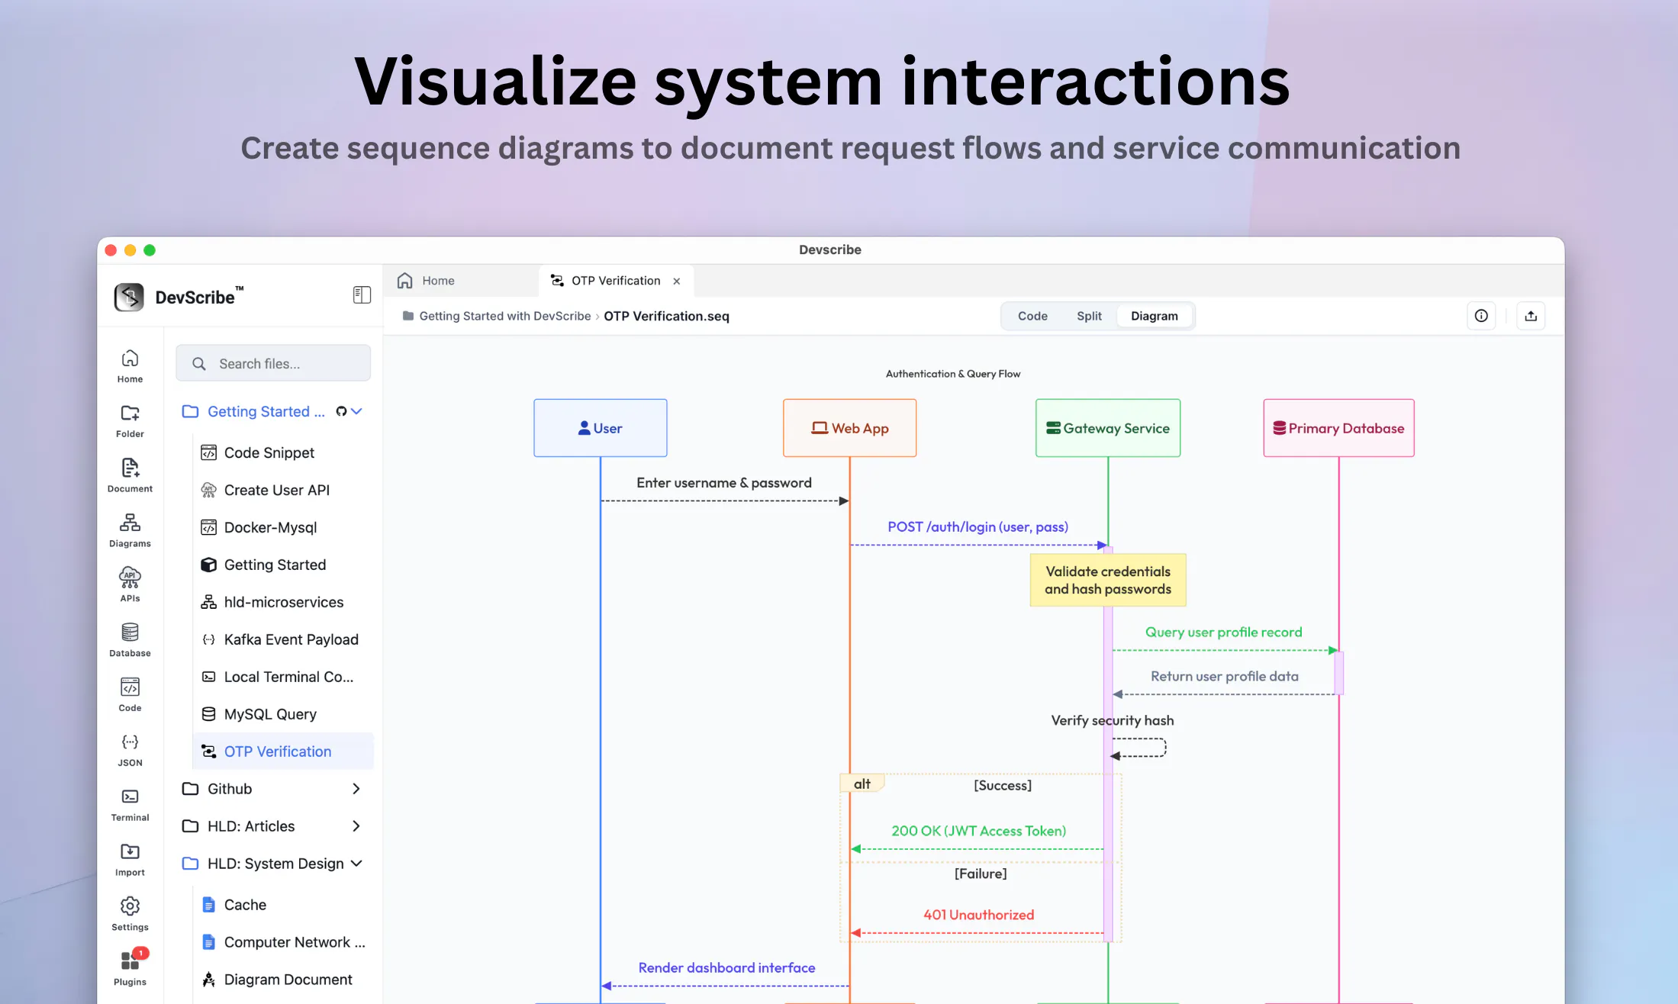Viewport: 1678px width, 1004px height.
Task: Collapse the sidebar with the panel toggle icon
Action: (362, 295)
